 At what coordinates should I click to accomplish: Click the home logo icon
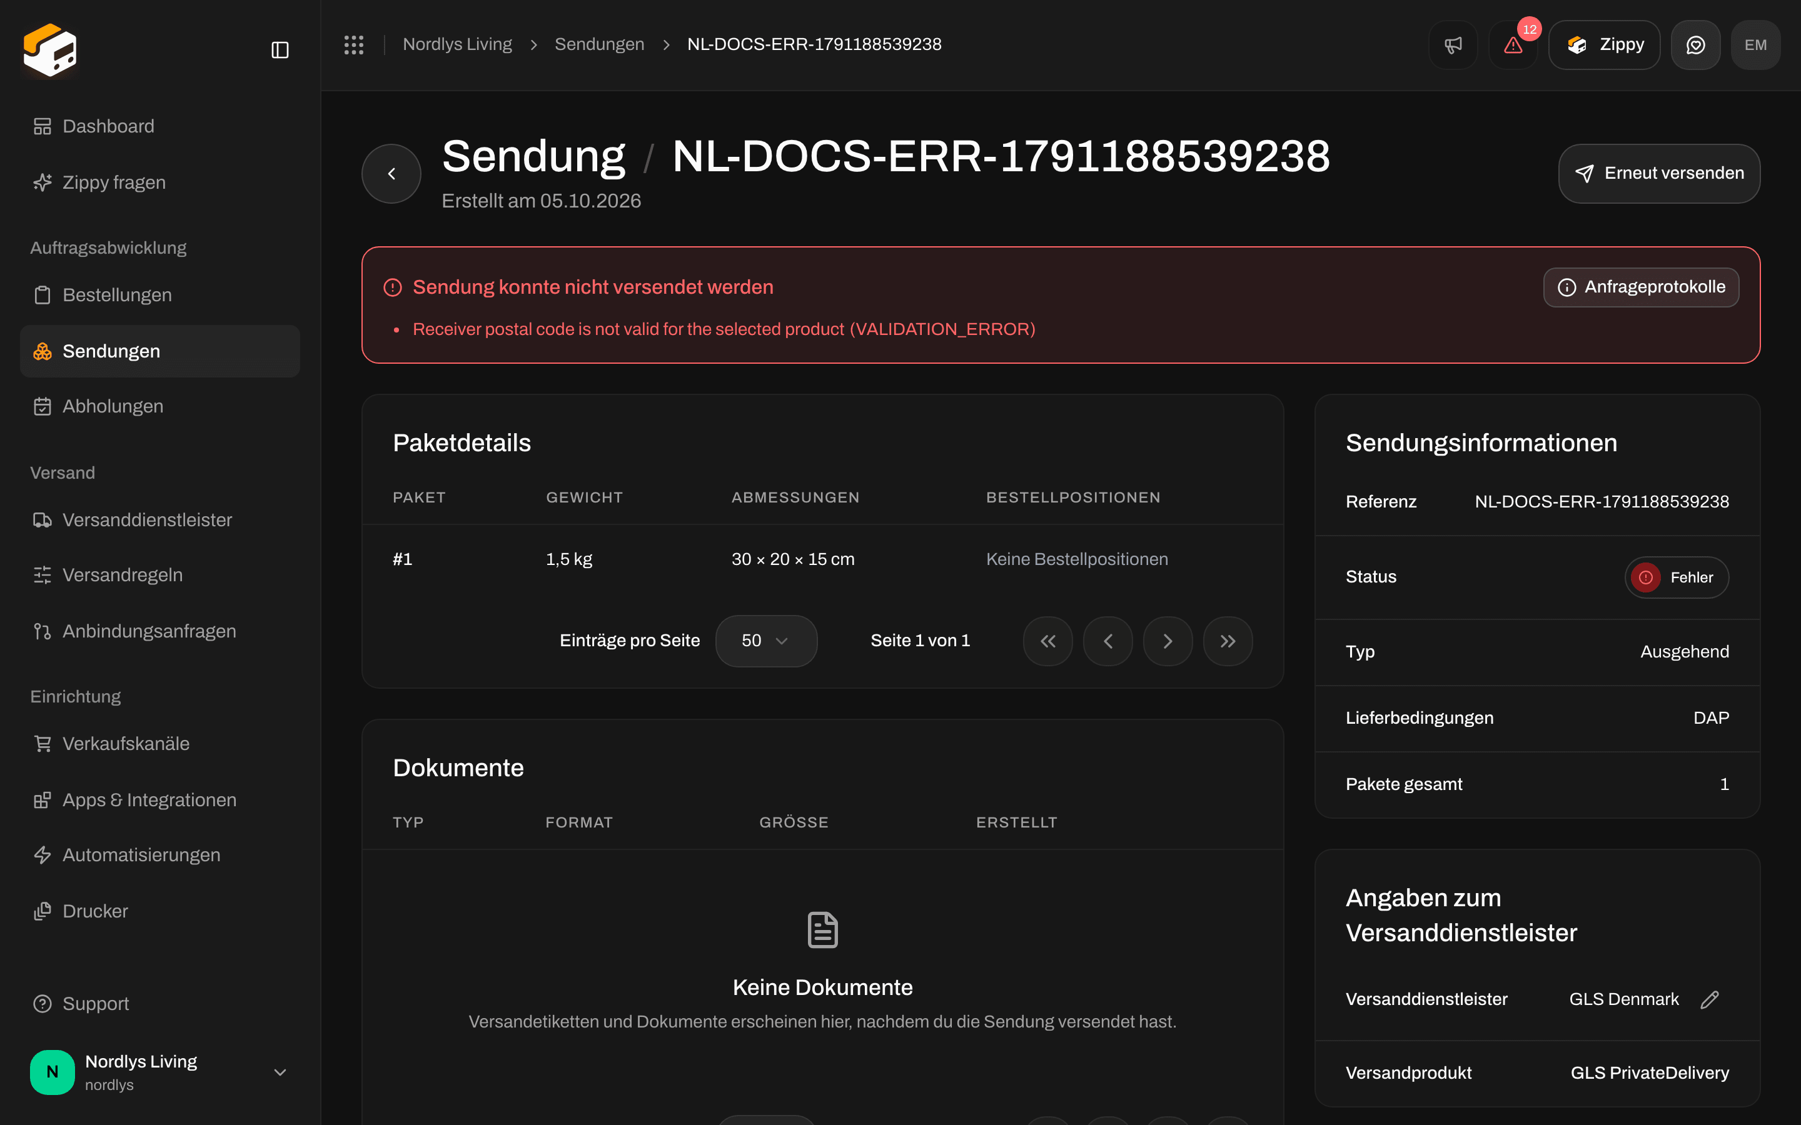[50, 50]
